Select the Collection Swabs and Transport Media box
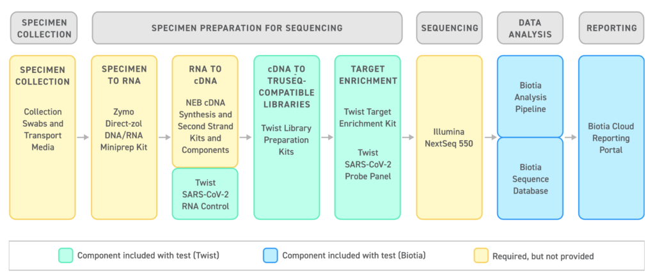The width and height of the screenshot is (655, 279). 43,138
